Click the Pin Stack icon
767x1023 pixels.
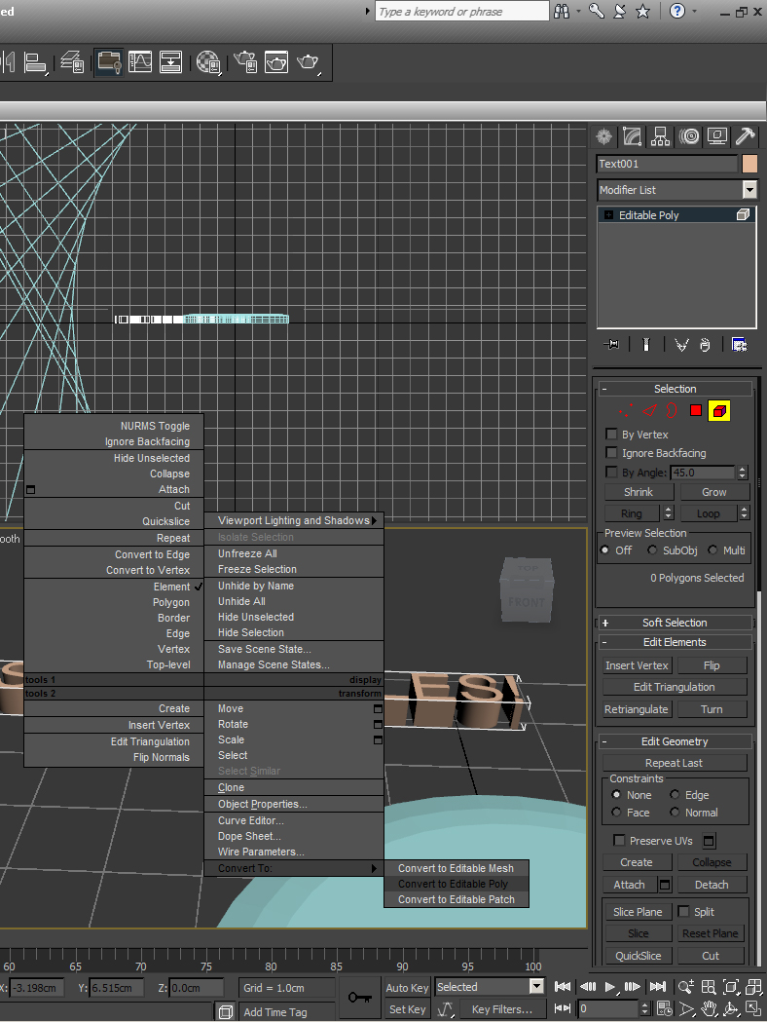(x=612, y=345)
